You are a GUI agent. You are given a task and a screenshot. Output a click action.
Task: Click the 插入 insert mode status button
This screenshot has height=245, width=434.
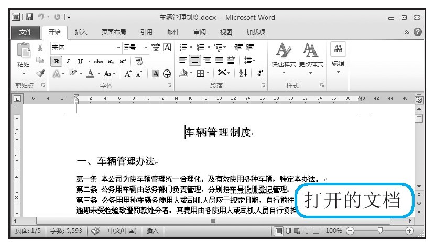coord(152,230)
